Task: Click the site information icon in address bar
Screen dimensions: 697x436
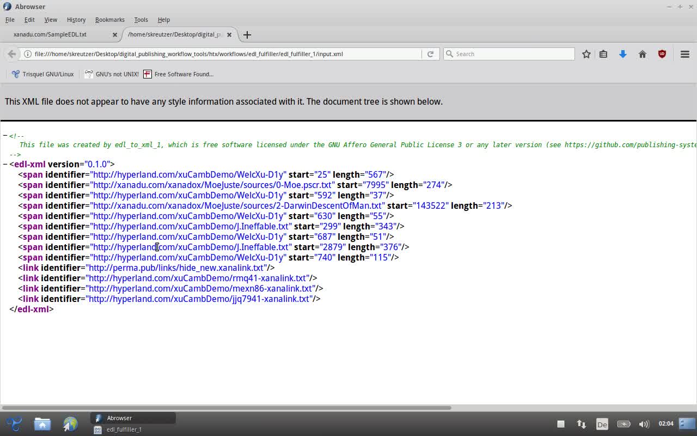Action: click(x=28, y=54)
